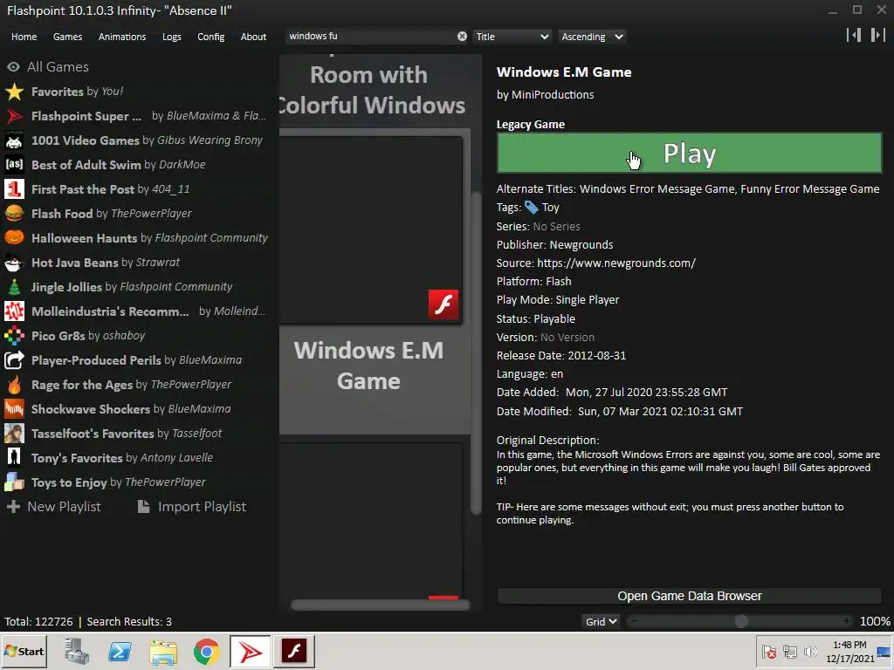
Task: Click the Toy tag icon
Action: 531,208
